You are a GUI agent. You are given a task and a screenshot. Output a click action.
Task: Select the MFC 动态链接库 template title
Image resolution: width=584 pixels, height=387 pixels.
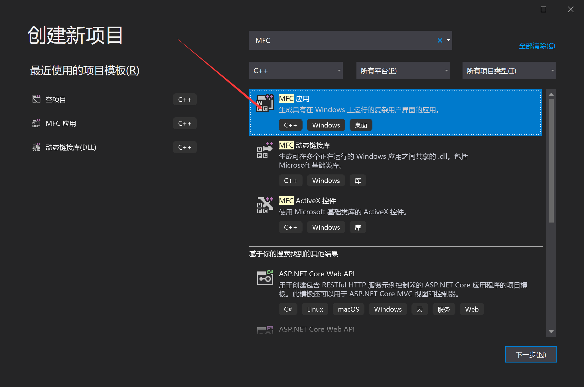click(304, 145)
